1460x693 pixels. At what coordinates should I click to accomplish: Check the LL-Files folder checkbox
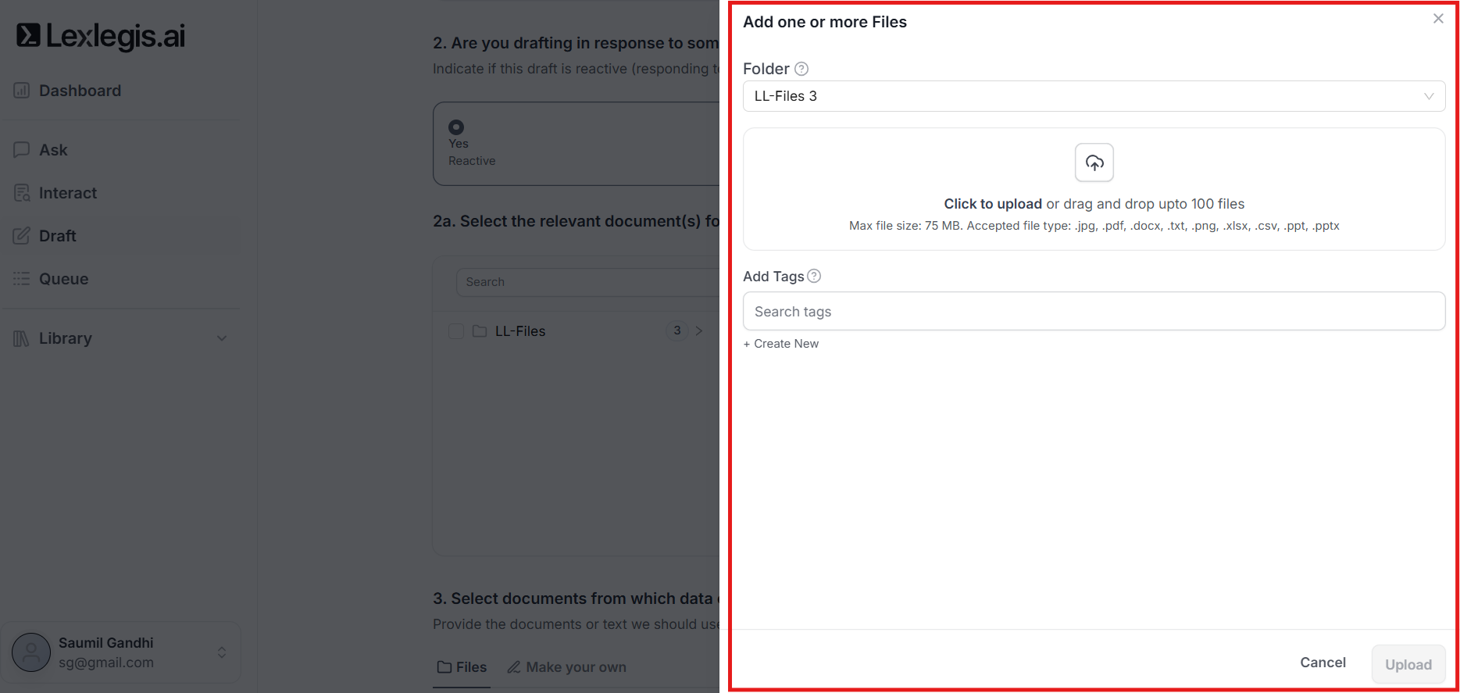coord(456,331)
